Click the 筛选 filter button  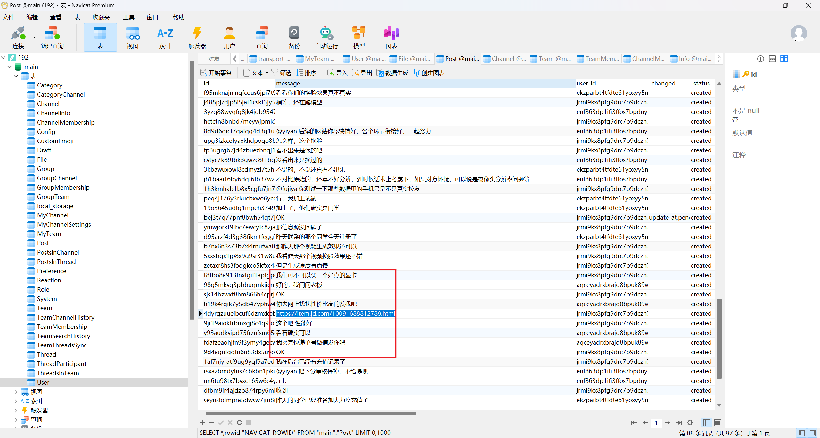click(281, 73)
